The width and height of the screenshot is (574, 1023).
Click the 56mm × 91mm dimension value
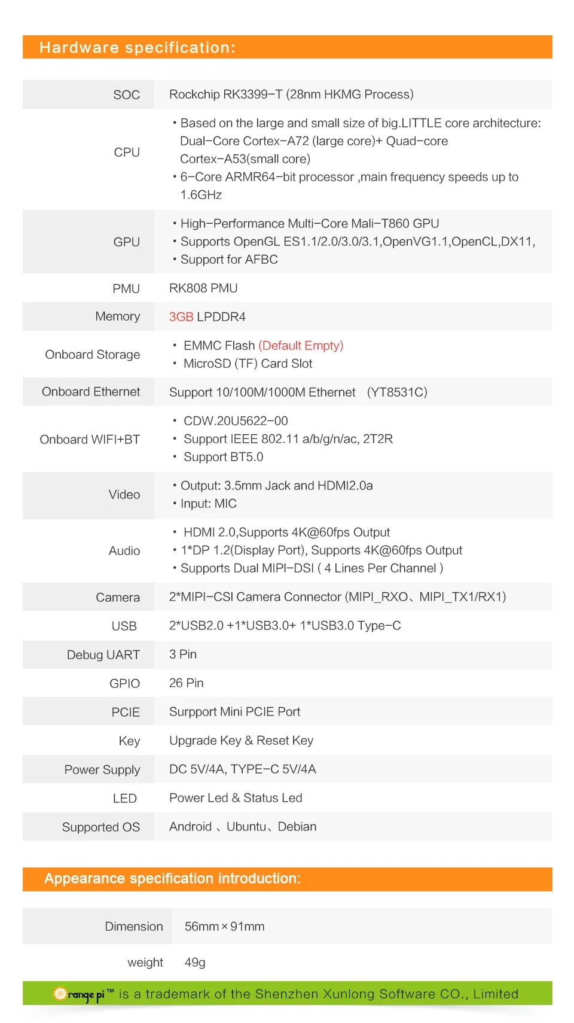224,927
